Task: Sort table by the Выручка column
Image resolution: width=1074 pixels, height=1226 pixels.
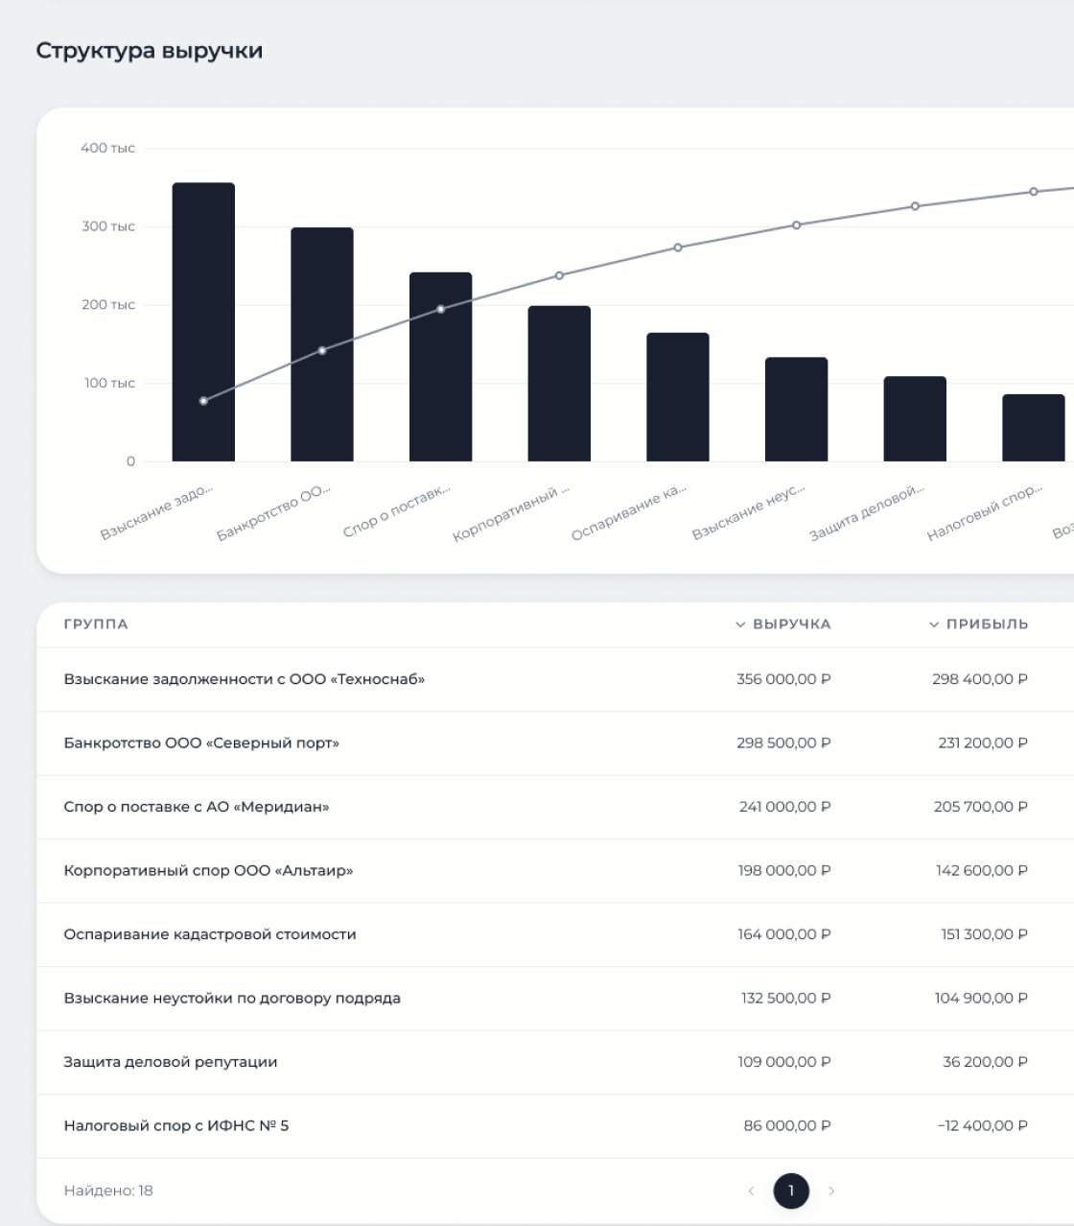Action: tap(782, 625)
